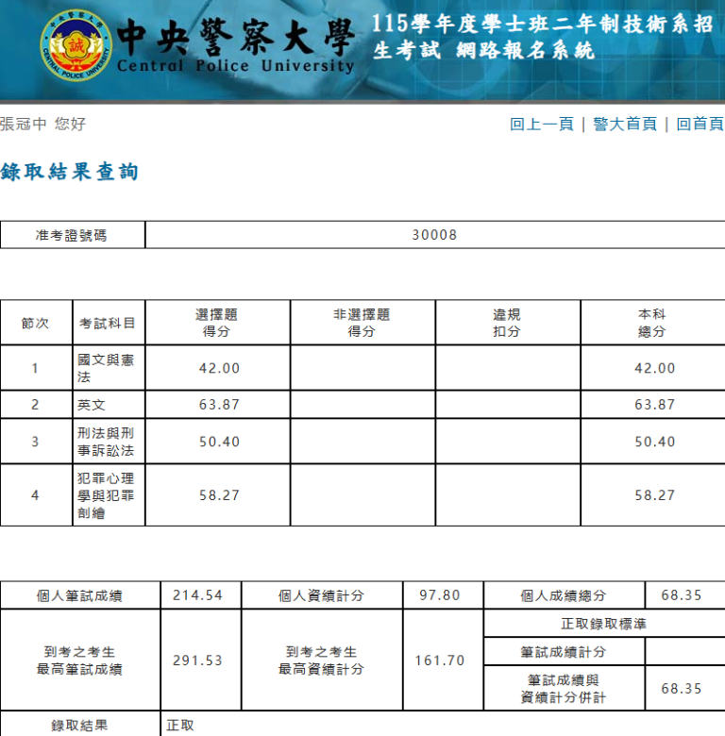Click the 50.40 multiple-choice score for 刑法

pos(219,442)
